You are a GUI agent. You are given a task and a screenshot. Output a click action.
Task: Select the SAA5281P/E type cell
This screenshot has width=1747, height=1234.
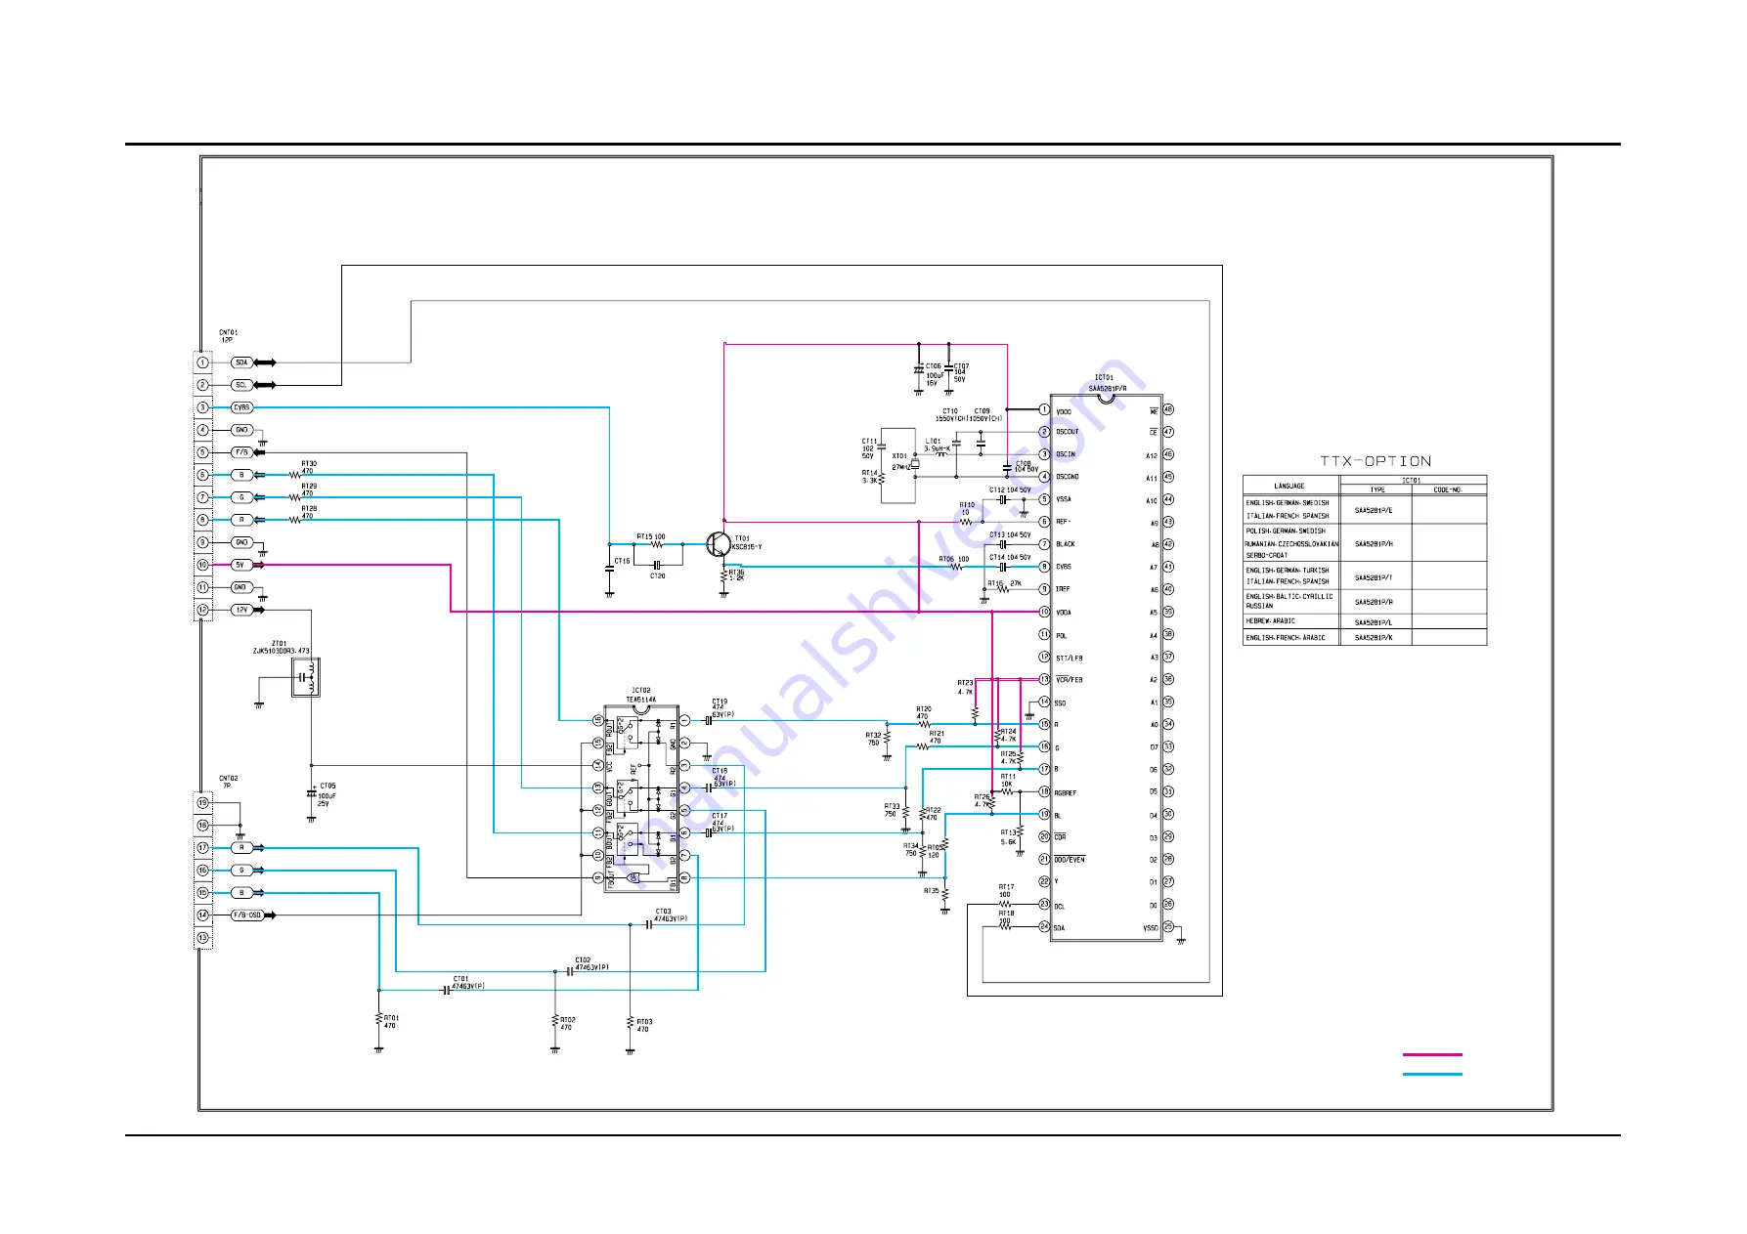click(x=1374, y=510)
